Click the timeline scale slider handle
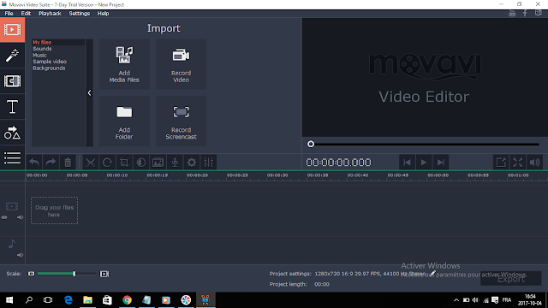 [74, 274]
